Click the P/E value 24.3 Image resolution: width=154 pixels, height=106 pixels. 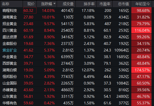(107, 50)
